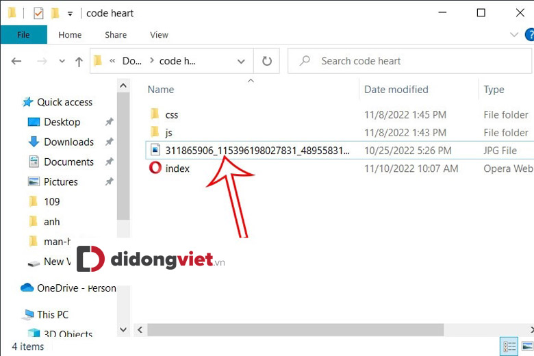
Task: Open the Help question mark icon
Action: [530, 35]
